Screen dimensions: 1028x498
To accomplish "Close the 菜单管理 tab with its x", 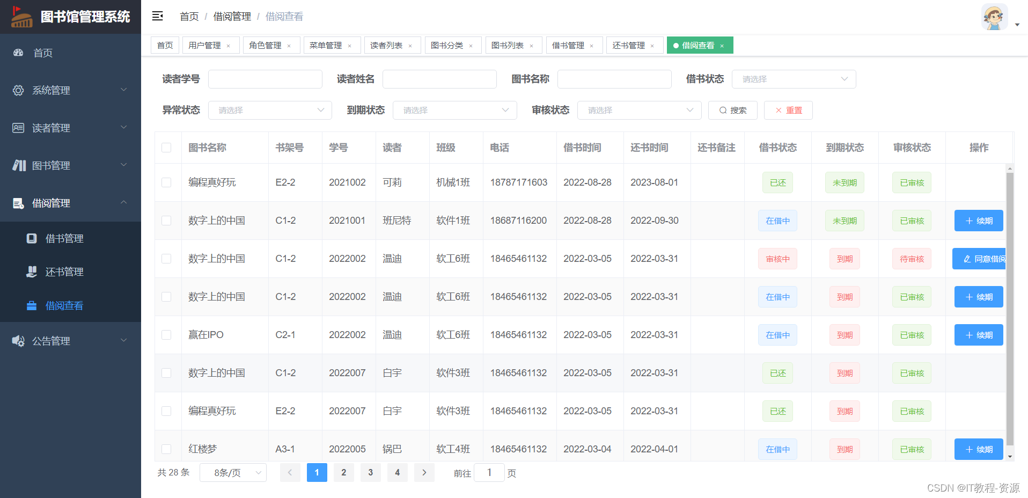I will pyautogui.click(x=349, y=46).
